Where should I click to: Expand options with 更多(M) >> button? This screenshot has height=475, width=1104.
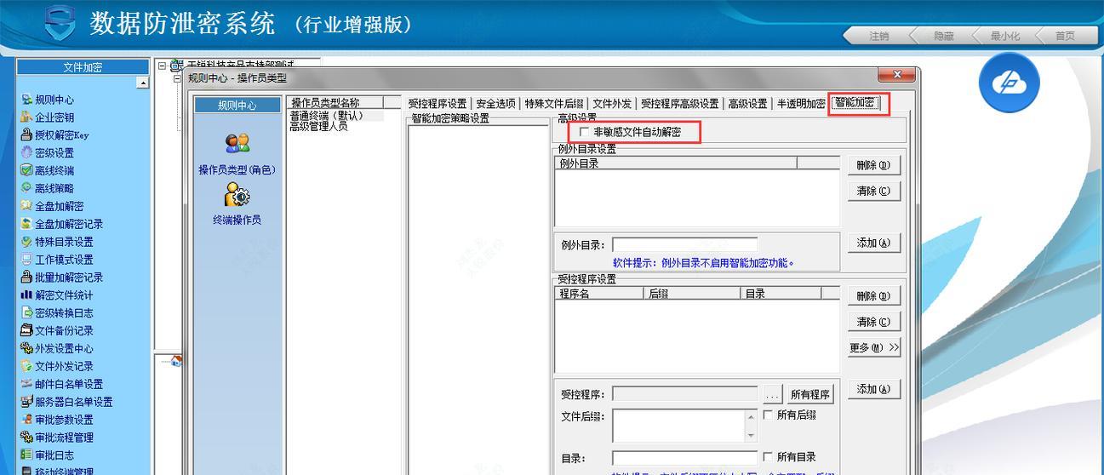[x=873, y=348]
